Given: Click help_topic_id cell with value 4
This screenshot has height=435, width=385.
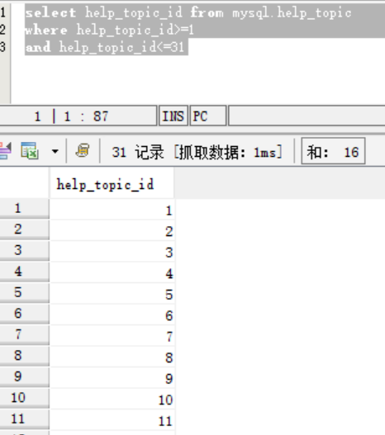Looking at the screenshot, I should click(112, 272).
